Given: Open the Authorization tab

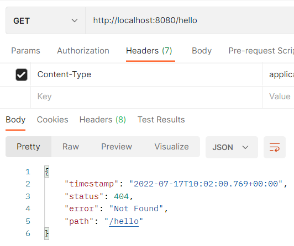Looking at the screenshot, I should coord(83,51).
